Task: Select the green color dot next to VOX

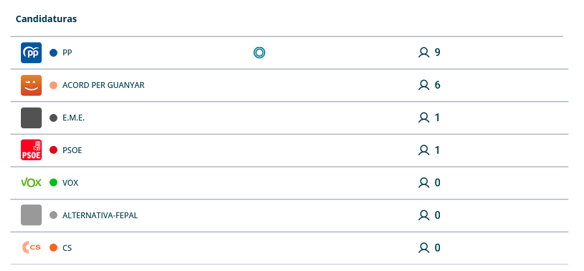Action: (53, 183)
